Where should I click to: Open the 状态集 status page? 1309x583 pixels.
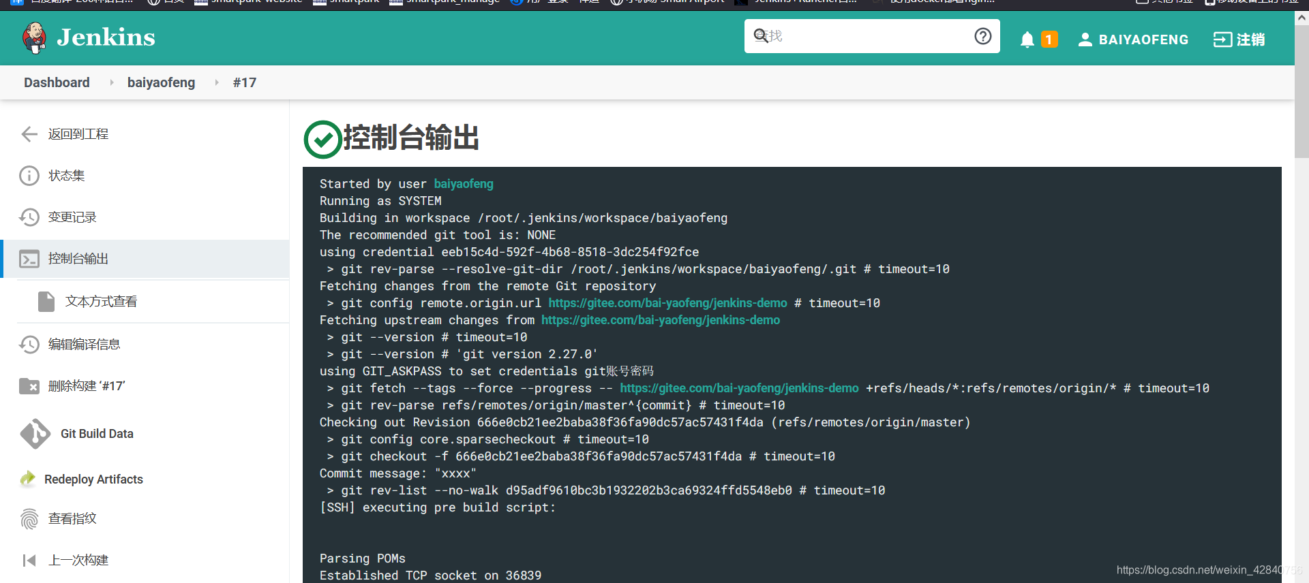click(66, 176)
